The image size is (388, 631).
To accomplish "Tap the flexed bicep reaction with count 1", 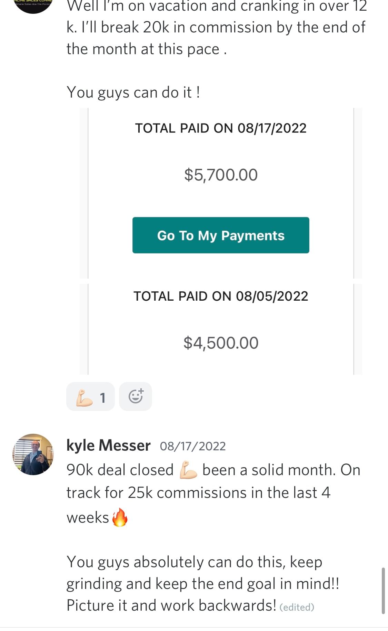I will [x=90, y=397].
